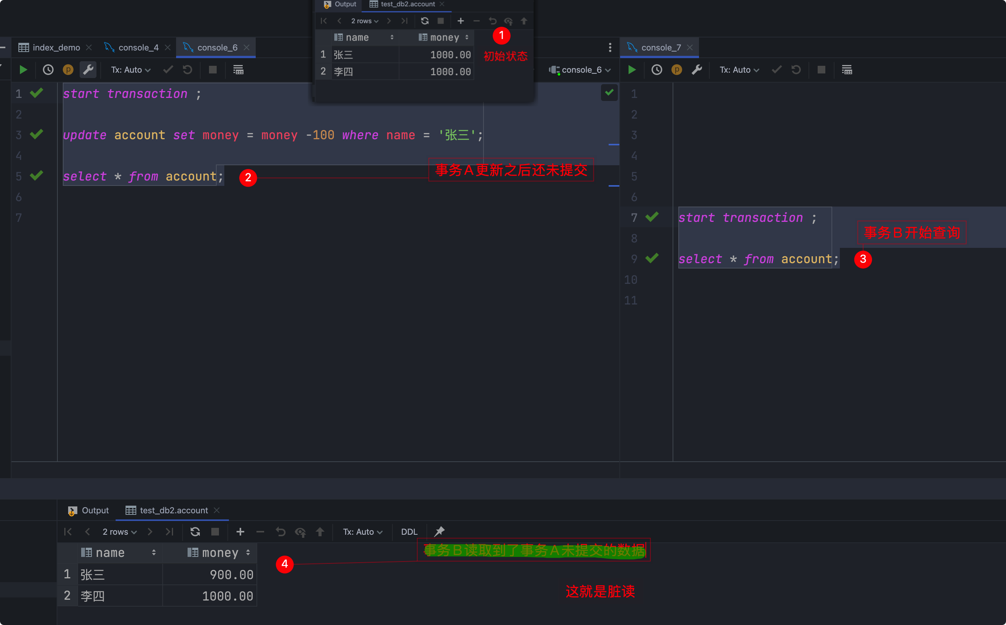Open the settings wrench in the console_6 toolbar
1006x625 pixels.
[88, 70]
